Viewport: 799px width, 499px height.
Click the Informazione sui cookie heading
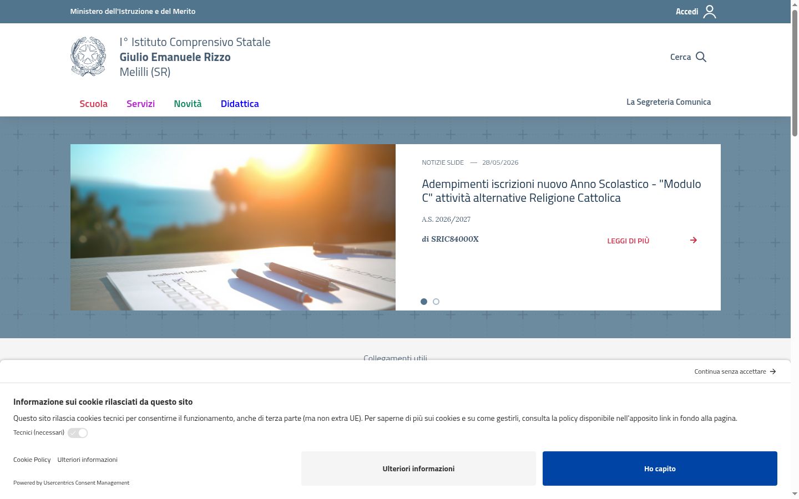[x=103, y=402]
